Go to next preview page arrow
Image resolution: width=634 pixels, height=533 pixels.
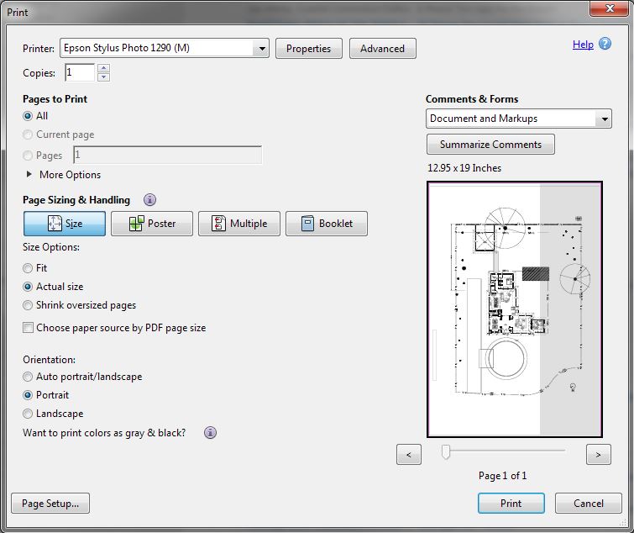(598, 455)
